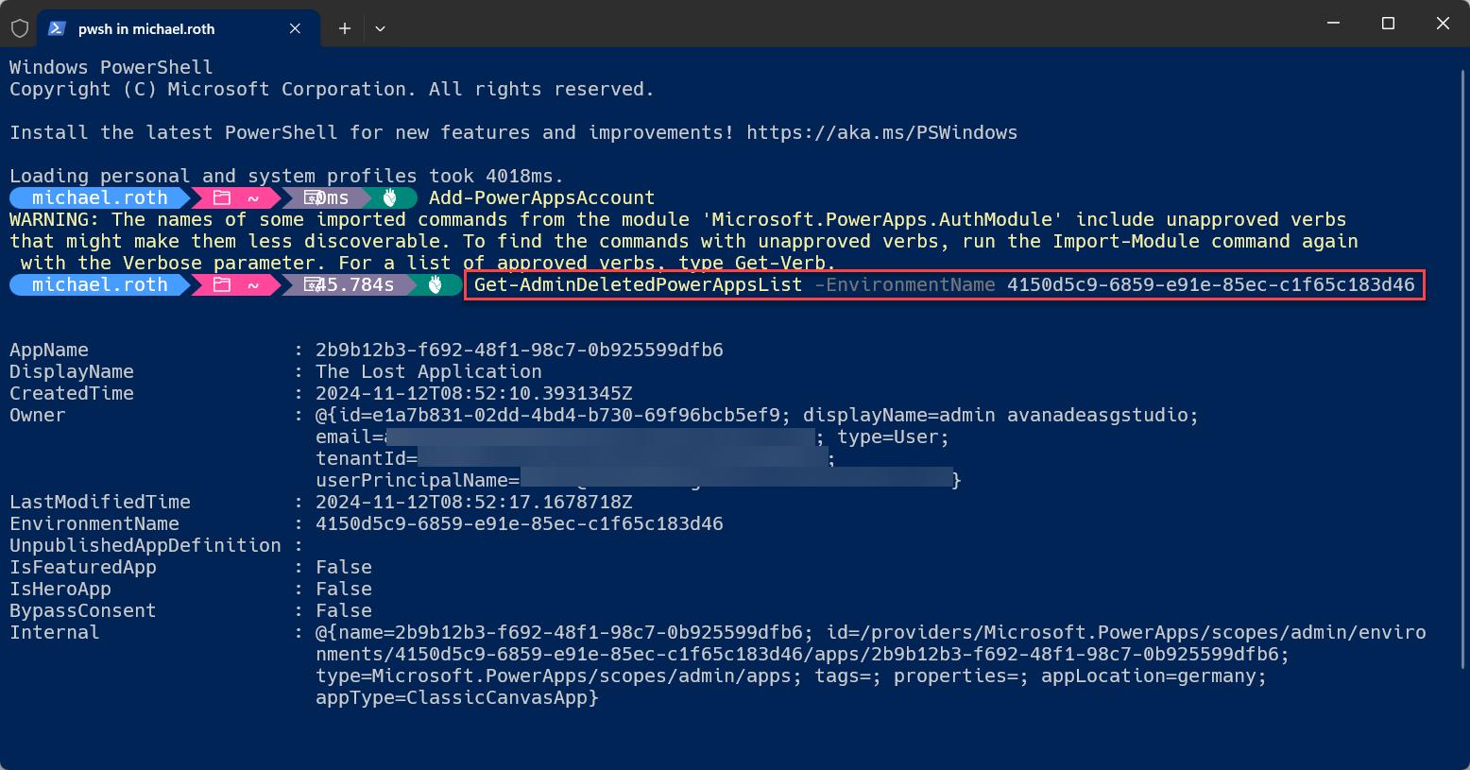1470x770 pixels.
Task: Close the pwsh in michael.roth tab
Action: coord(295,28)
